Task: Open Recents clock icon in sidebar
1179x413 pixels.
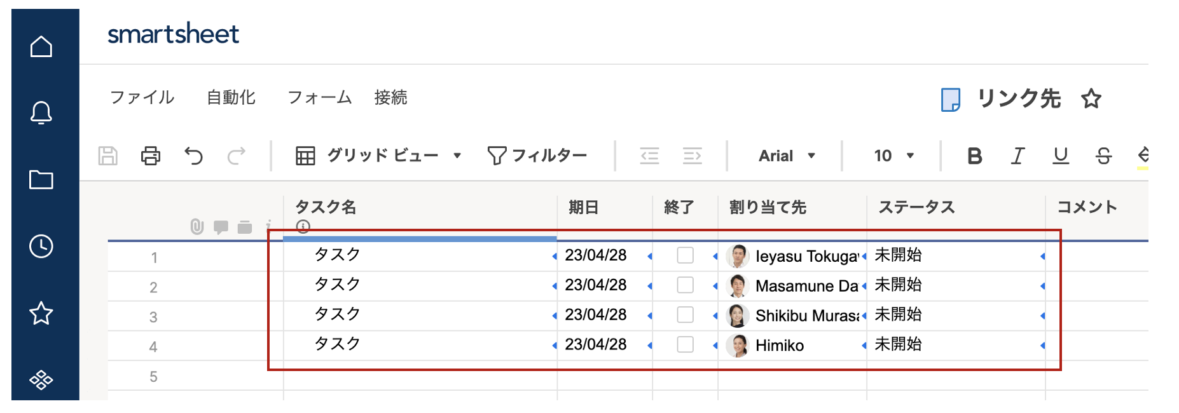Action: click(x=41, y=246)
